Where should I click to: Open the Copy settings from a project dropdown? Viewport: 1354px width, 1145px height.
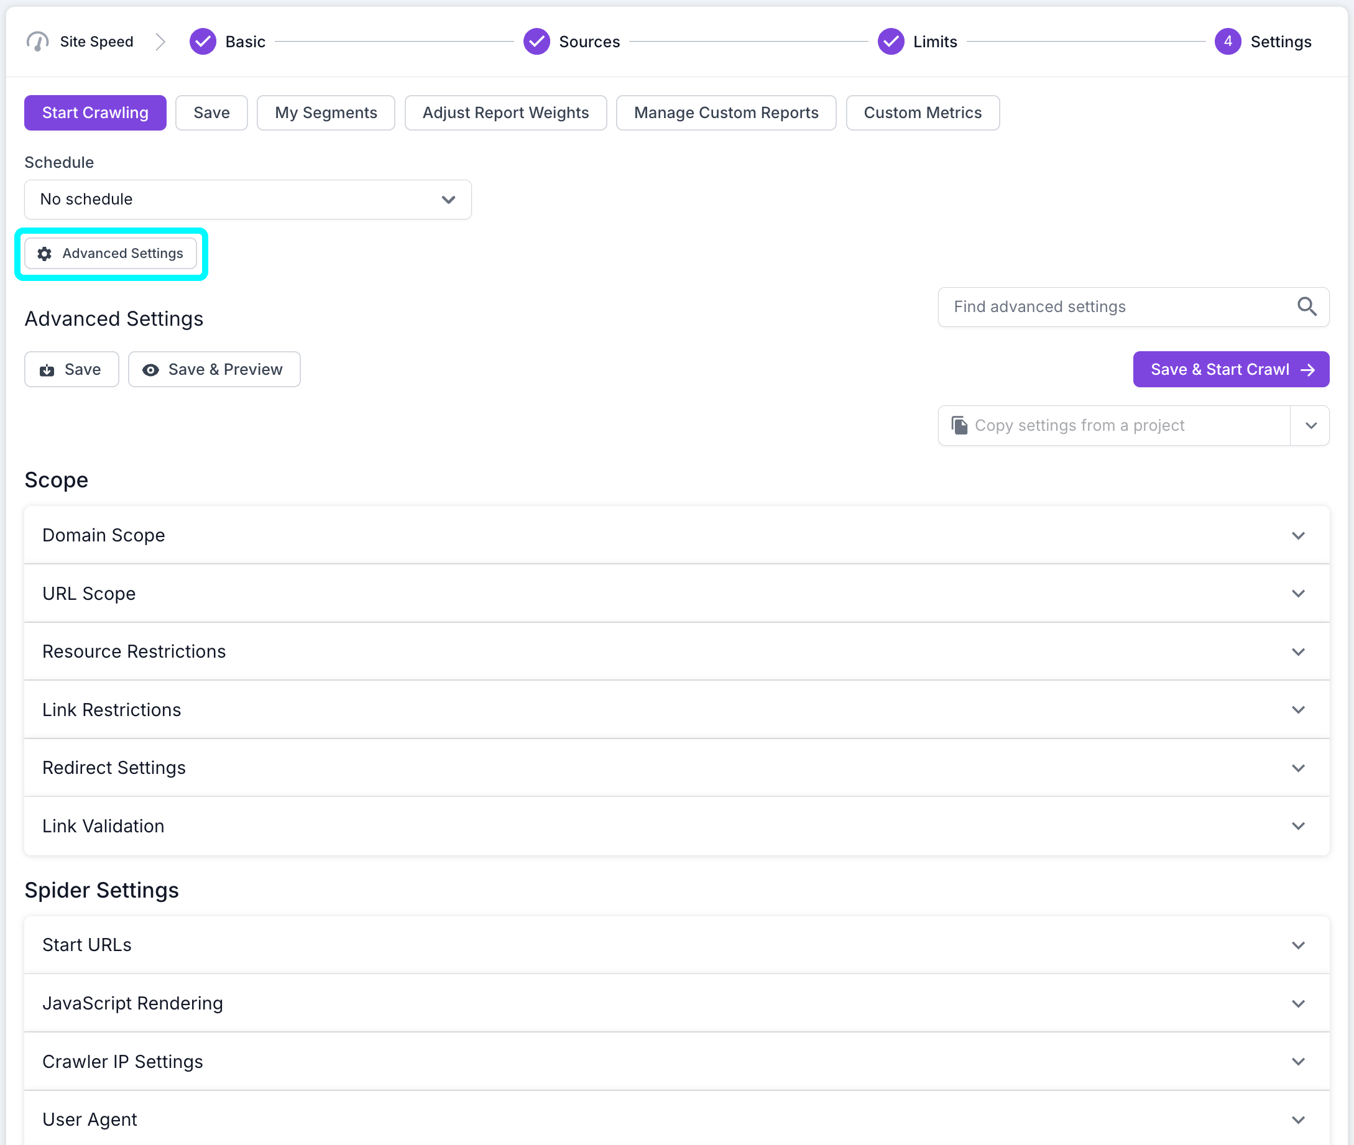(x=1310, y=425)
